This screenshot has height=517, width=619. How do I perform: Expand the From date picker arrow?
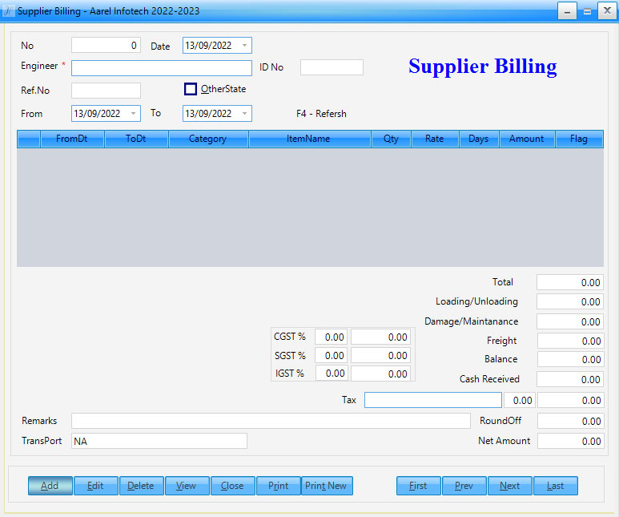pyautogui.click(x=133, y=114)
